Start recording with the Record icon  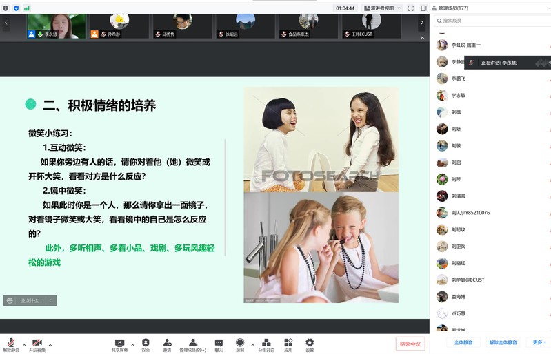click(240, 343)
